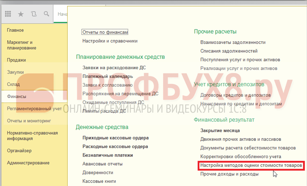This screenshot has height=186, width=307.
Task: Open Движения прочих активов и пассивов
Action: pos(241,139)
